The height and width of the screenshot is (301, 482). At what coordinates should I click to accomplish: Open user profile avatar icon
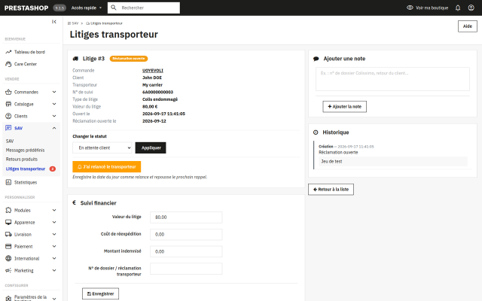click(x=471, y=8)
